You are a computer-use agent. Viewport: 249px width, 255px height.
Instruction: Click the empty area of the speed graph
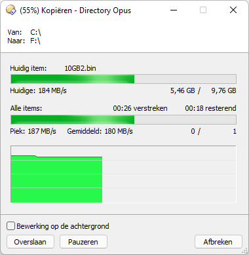pos(169,174)
